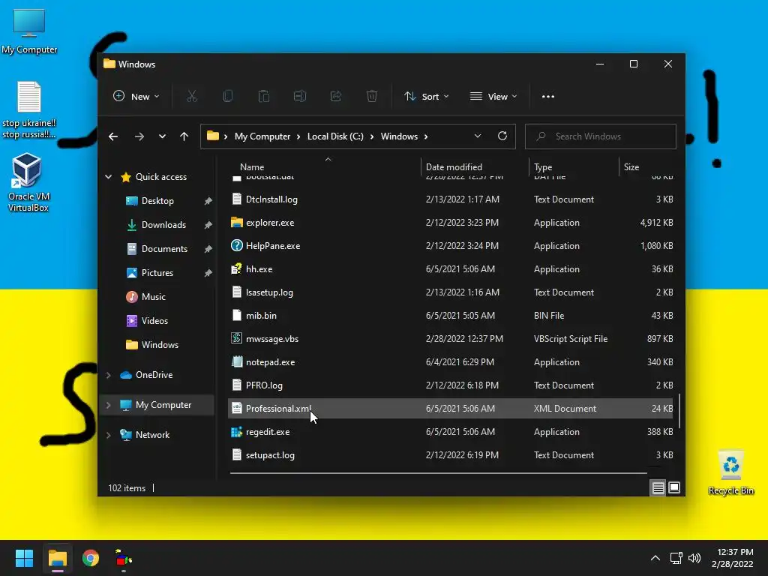Click the volume speaker tray icon
768x576 pixels.
click(694, 558)
